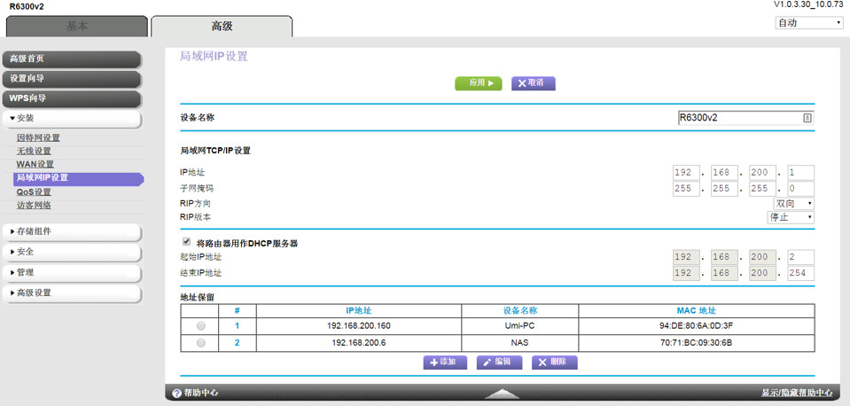850x406 pixels.
Task: Select radio button for Umi-PC reservation
Action: 201,326
